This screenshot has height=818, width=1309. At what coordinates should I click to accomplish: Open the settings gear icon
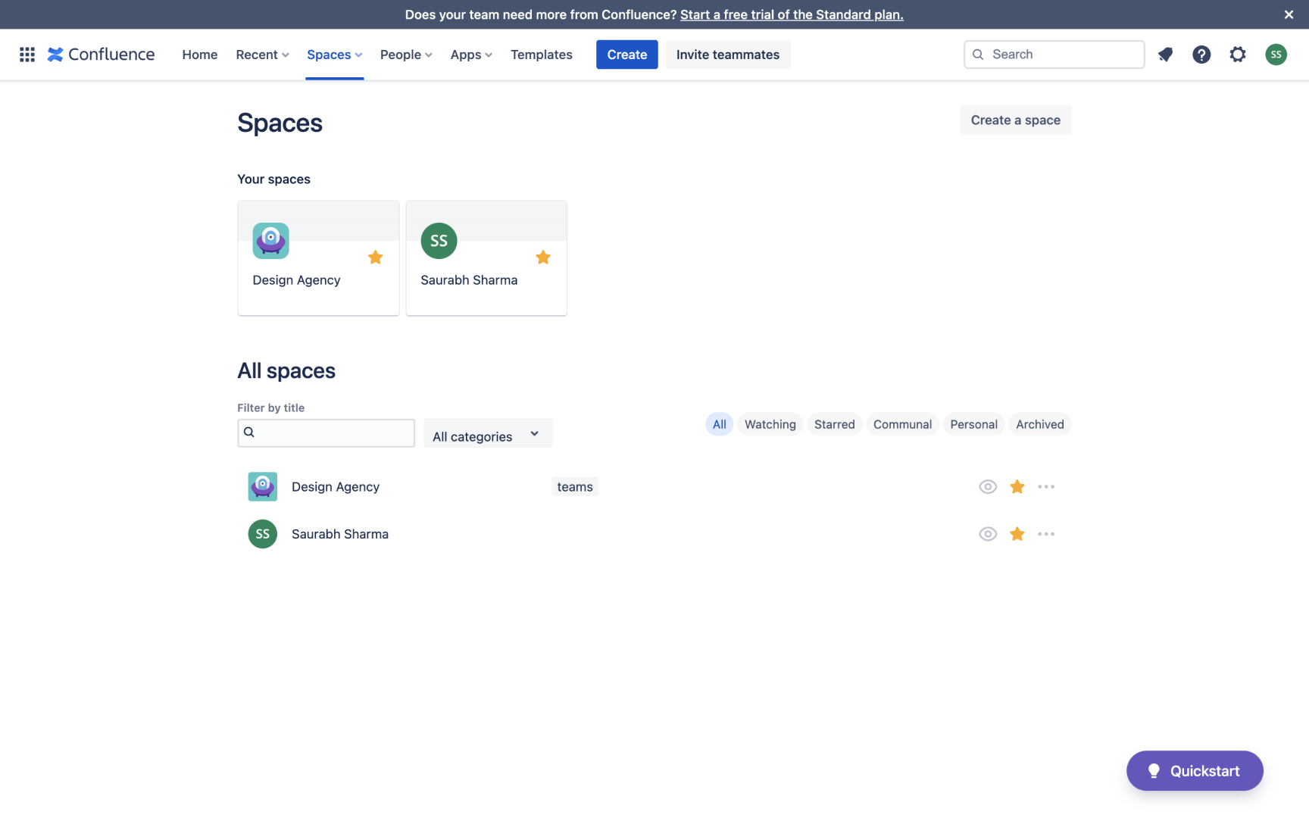pos(1238,55)
